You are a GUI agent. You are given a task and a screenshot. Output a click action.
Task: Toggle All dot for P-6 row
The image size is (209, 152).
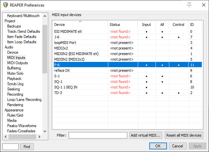coord(162,65)
